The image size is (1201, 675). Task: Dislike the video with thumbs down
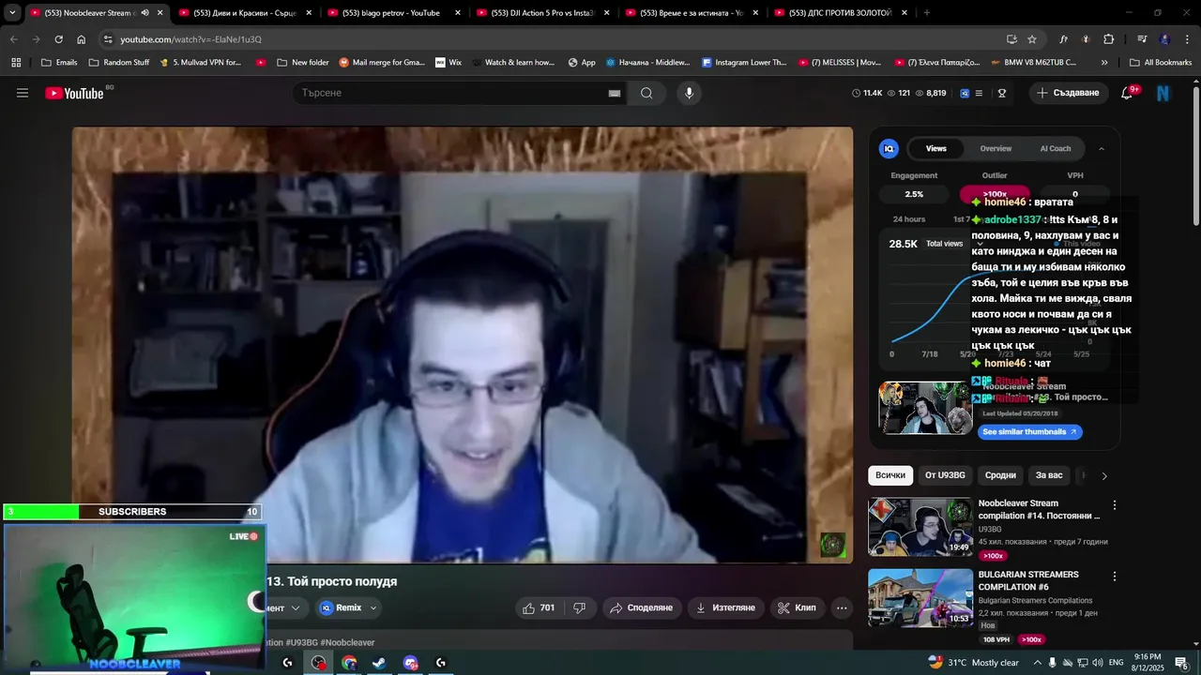(x=579, y=607)
